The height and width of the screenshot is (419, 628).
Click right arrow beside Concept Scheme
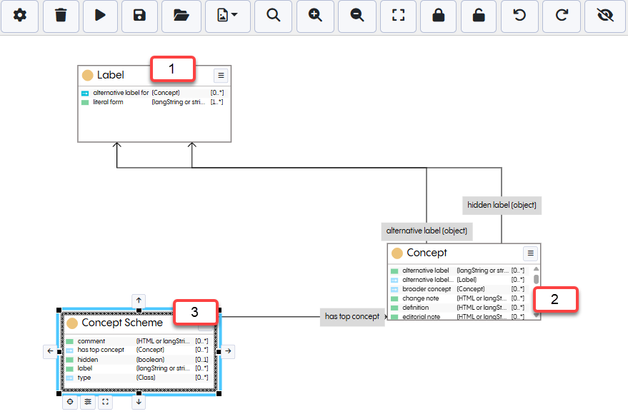(x=228, y=351)
